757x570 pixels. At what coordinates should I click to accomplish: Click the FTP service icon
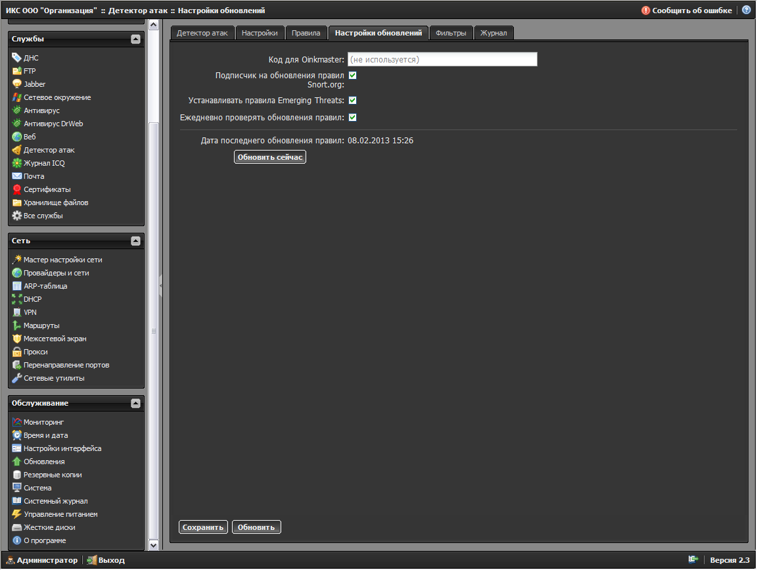(x=17, y=71)
